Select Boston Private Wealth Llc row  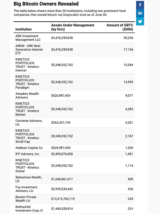tap(74, 199)
